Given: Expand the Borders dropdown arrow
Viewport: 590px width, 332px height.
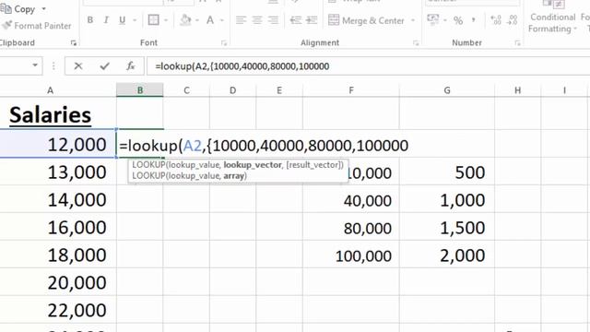Looking at the screenshot, I should pos(166,20).
